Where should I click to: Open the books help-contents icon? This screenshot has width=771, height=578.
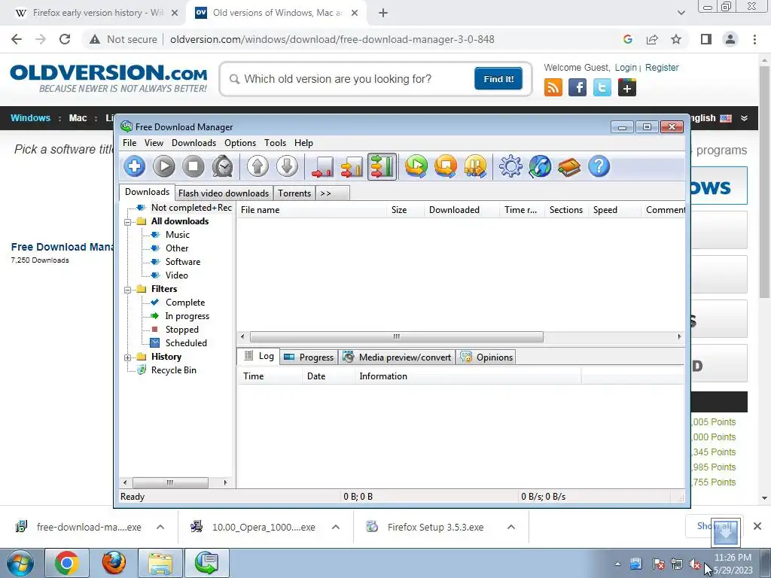coord(569,166)
